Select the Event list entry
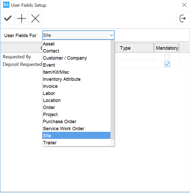Image resolution: width=190 pixels, height=193 pixels. point(49,65)
